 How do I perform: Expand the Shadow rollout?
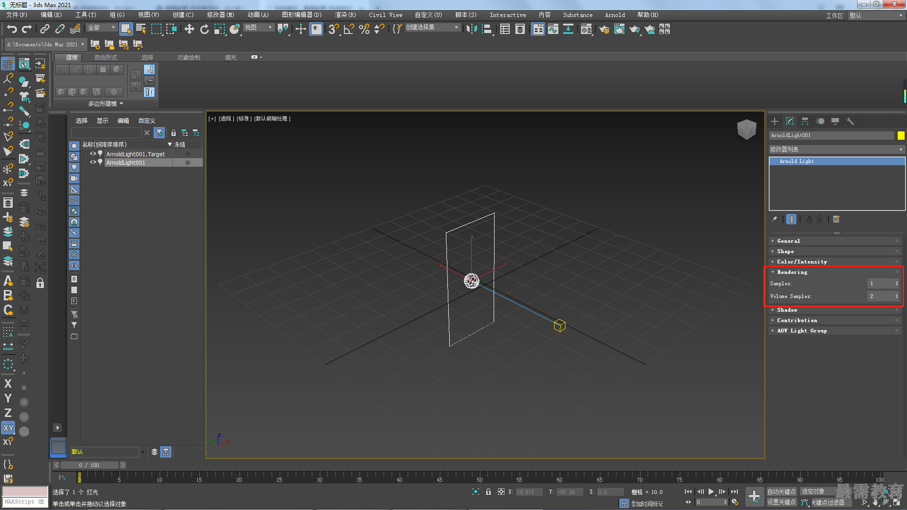pyautogui.click(x=835, y=310)
